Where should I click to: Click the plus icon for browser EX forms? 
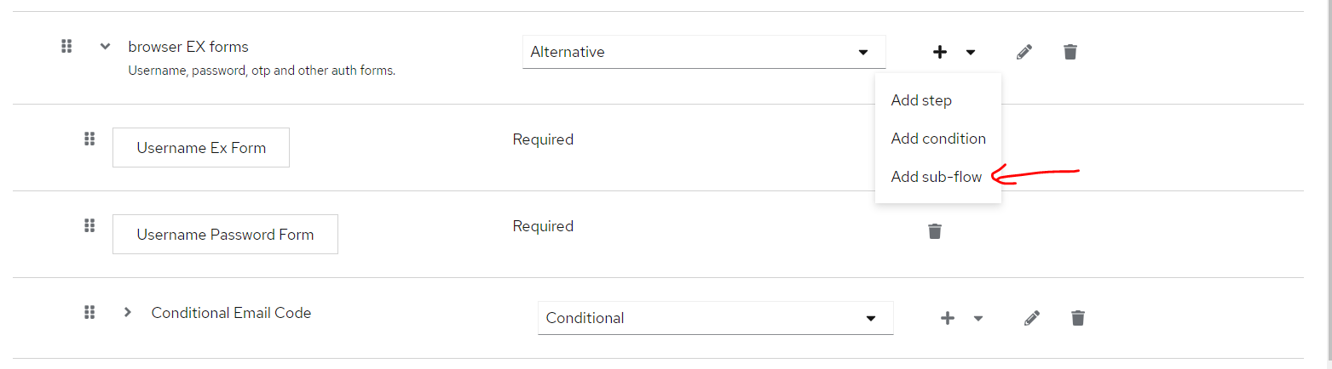[939, 52]
